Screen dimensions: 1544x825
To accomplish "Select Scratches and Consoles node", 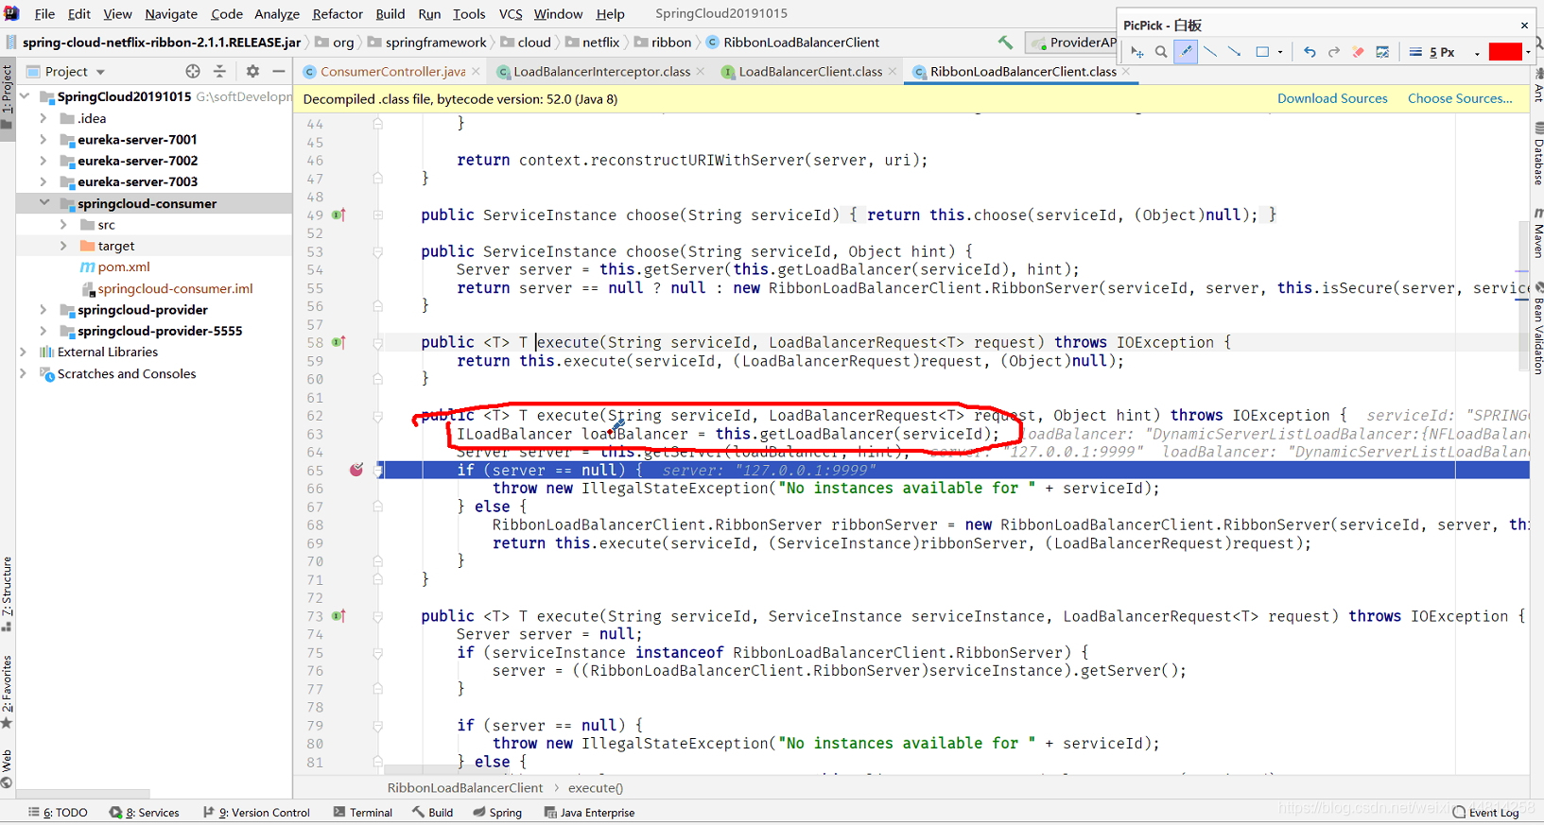I will pyautogui.click(x=127, y=373).
